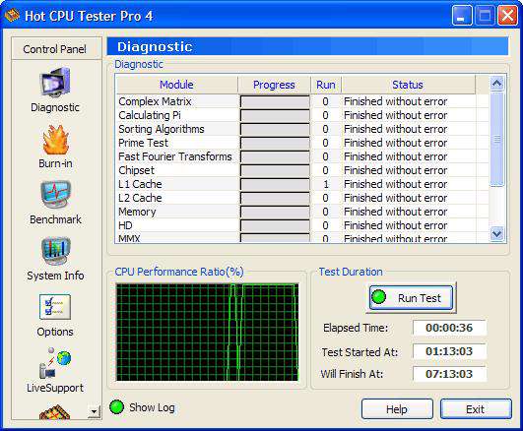Expand the control panel down arrow
Screen dimensions: 523x431
(x=95, y=411)
